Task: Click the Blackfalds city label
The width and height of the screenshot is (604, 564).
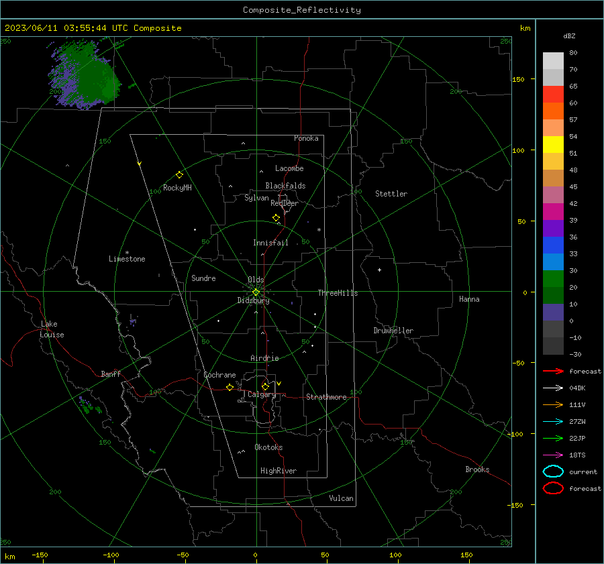Action: tap(285, 186)
